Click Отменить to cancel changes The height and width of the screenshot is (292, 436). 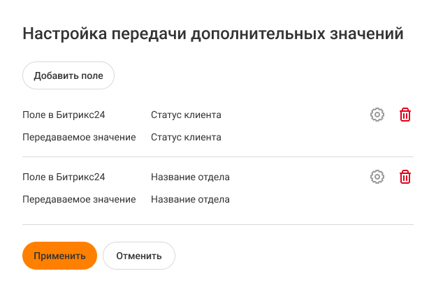pyautogui.click(x=139, y=256)
